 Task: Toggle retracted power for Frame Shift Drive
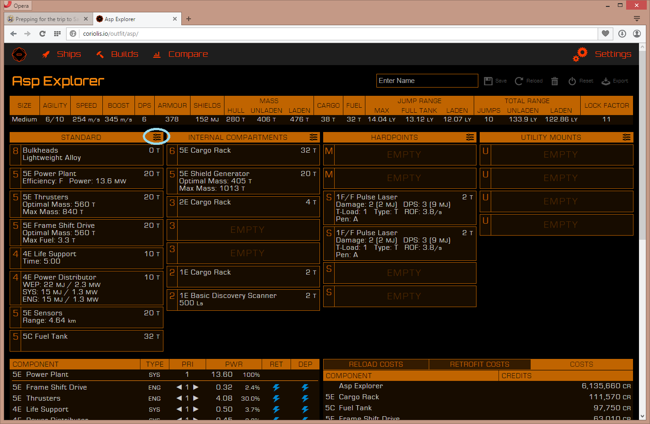(276, 387)
